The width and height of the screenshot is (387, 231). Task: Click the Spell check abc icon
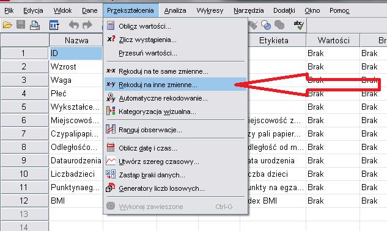click(298, 25)
